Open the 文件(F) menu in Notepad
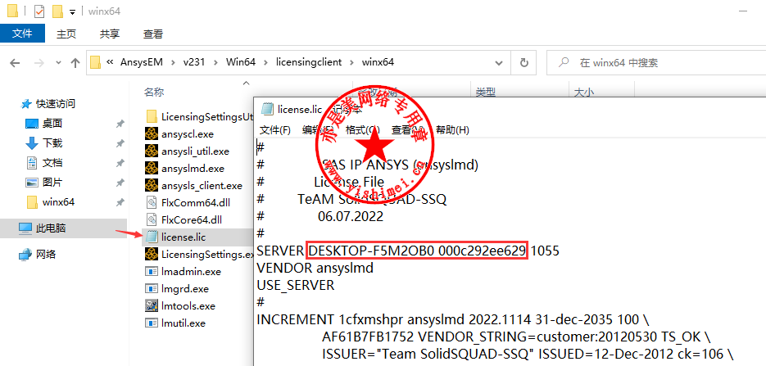Viewport: 766px width, 366px height. [275, 130]
